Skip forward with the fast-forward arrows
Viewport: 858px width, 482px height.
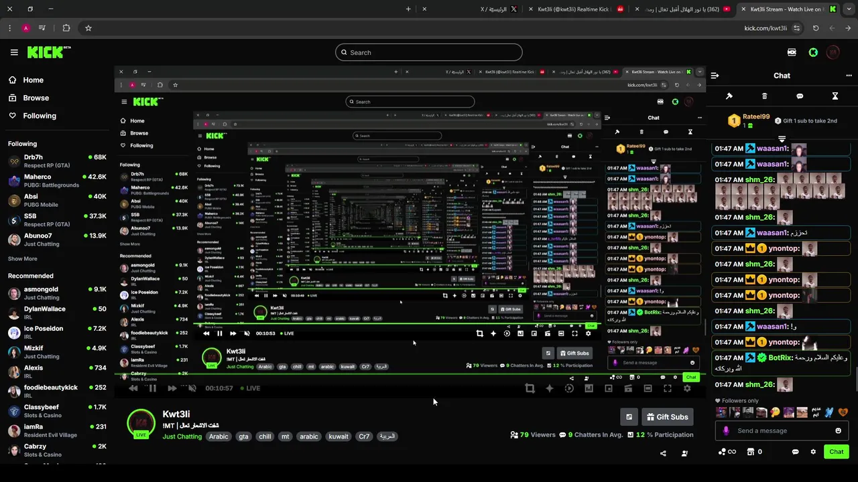point(172,388)
